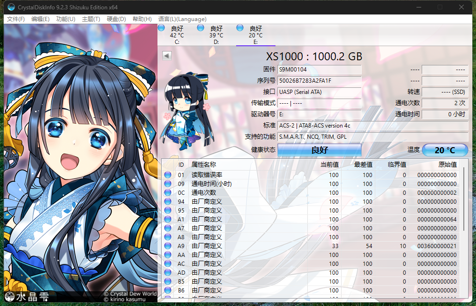This screenshot has width=476, height=306.
Task: Click the status orb of attribute A8 row
Action: (x=168, y=237)
